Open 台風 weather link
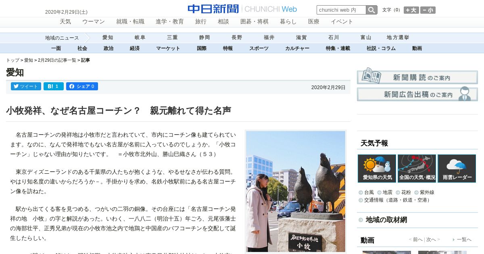Viewport: 484px width, 254px height. click(369, 192)
